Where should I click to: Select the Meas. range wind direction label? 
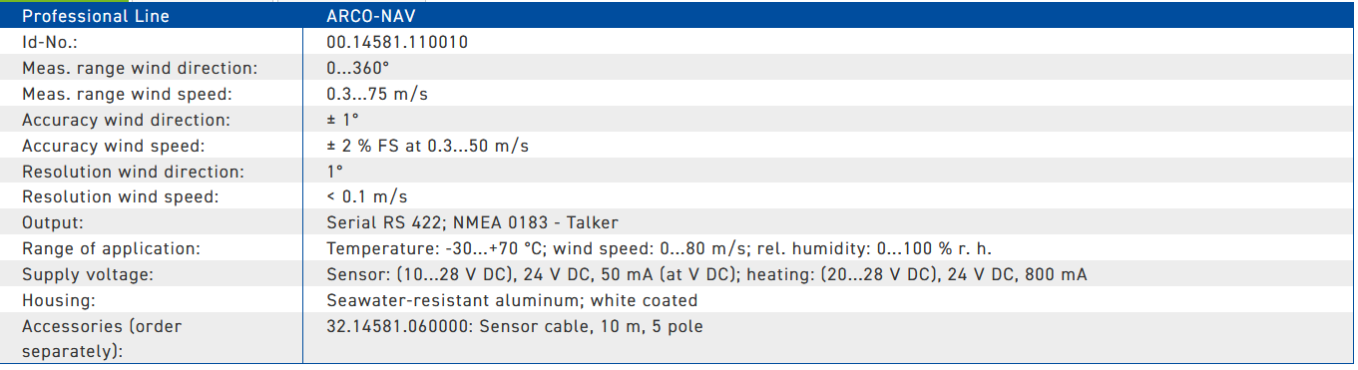point(140,68)
